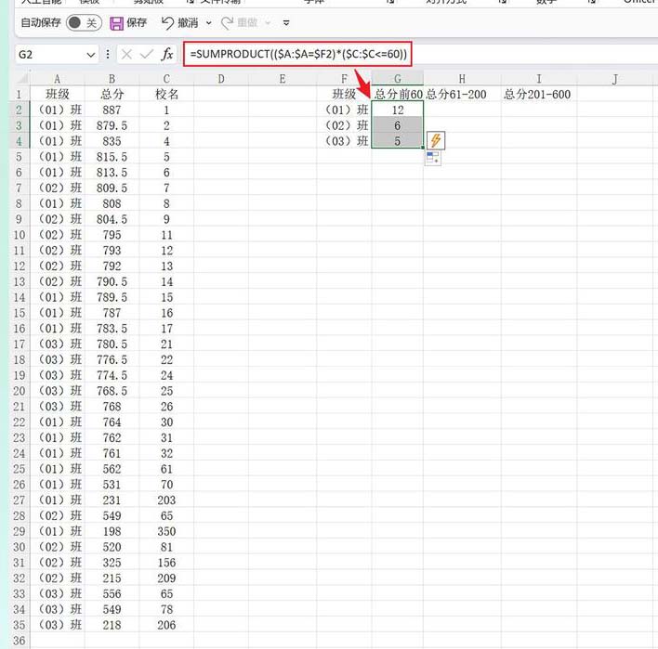The image size is (658, 649).
Task: Select column H header
Action: click(x=462, y=79)
